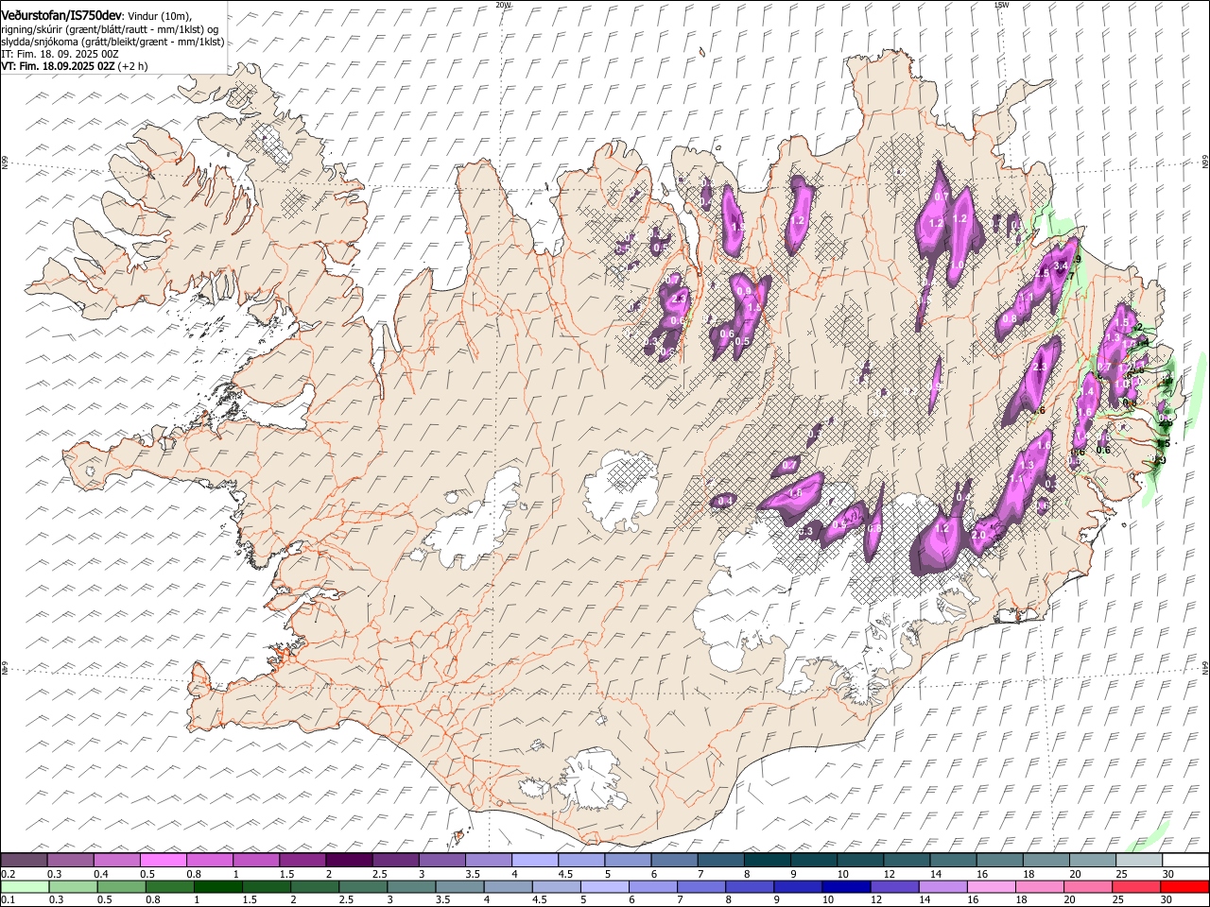Click lower legend darkest green swatch at 1
This screenshot has width=1210, height=907.
pos(217,886)
